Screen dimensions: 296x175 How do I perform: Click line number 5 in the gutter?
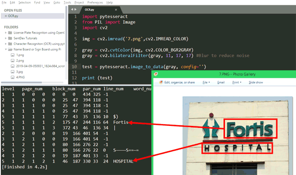pyautogui.click(x=76, y=39)
